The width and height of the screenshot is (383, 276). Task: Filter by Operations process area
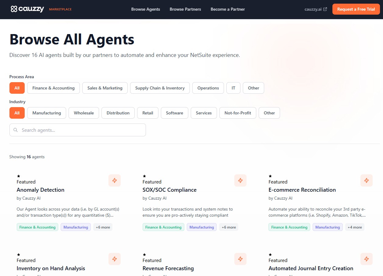[208, 88]
